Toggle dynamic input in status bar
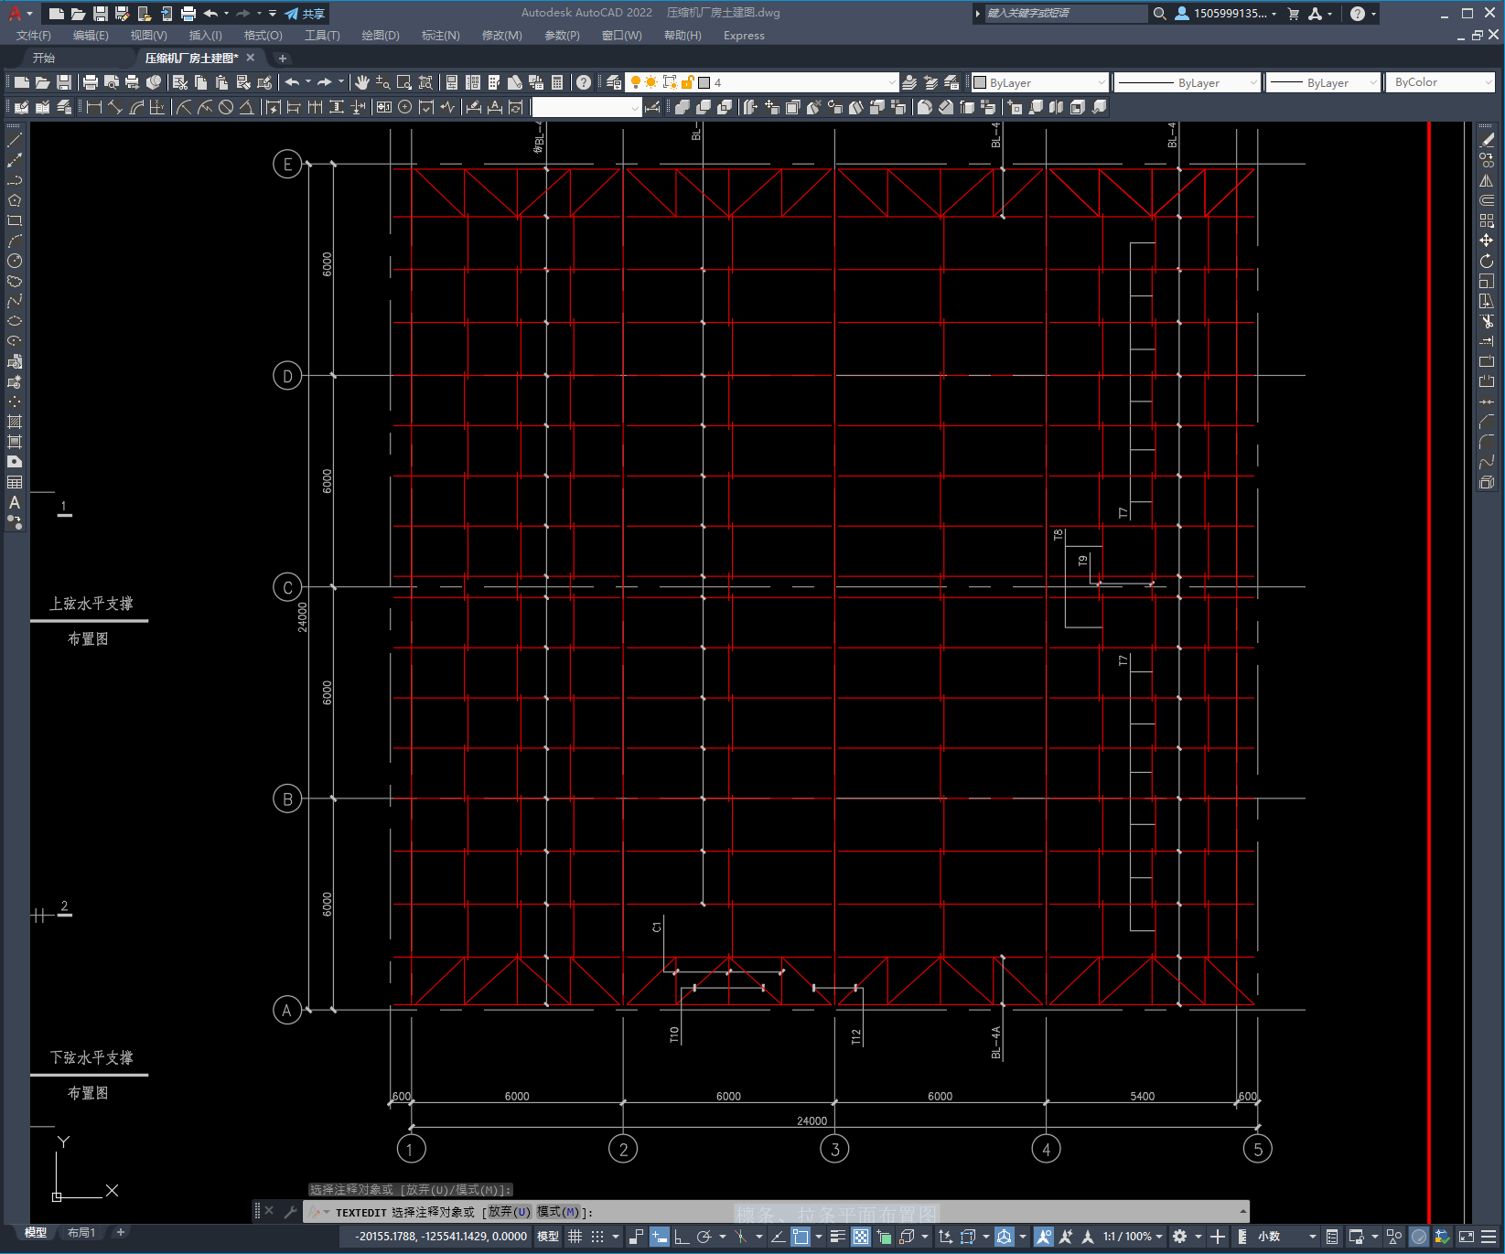1505x1254 pixels. click(x=660, y=1237)
